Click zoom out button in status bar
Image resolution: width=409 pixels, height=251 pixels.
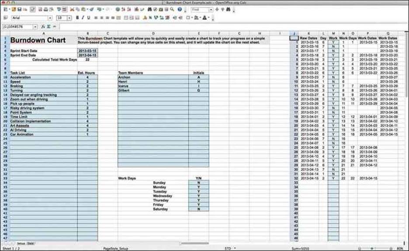(360, 248)
